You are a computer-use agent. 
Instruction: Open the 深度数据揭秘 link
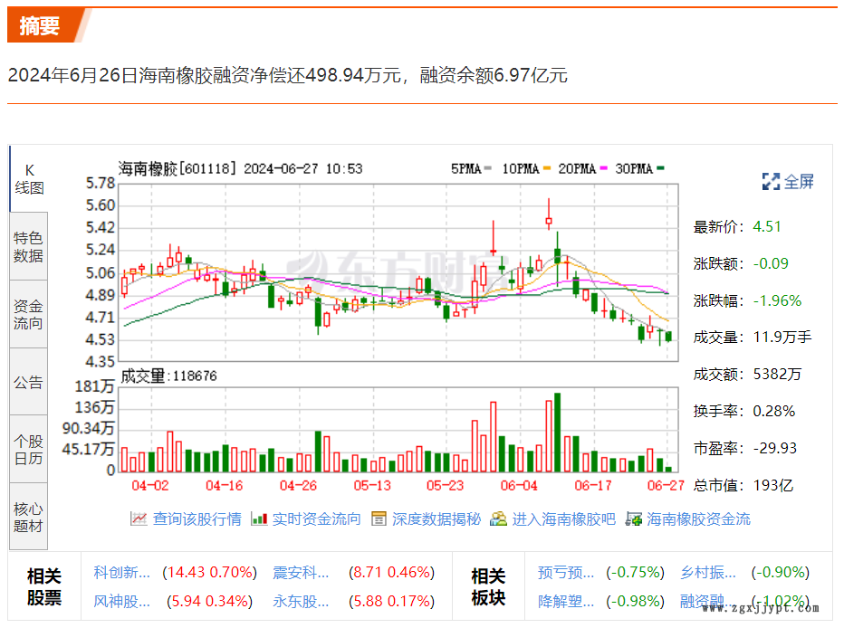click(x=436, y=519)
